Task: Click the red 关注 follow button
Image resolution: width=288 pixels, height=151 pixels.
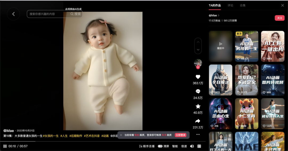Action: (x=279, y=18)
